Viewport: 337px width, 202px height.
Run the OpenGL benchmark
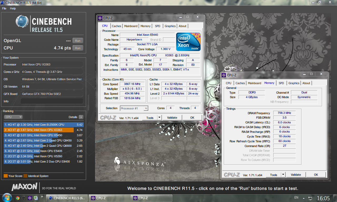78,41
